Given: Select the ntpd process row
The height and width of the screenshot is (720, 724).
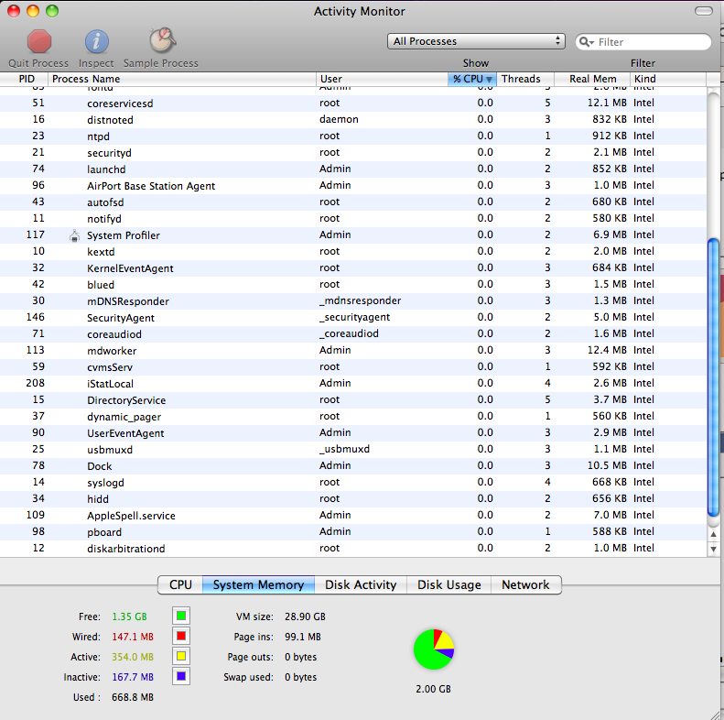Looking at the screenshot, I should pos(353,136).
